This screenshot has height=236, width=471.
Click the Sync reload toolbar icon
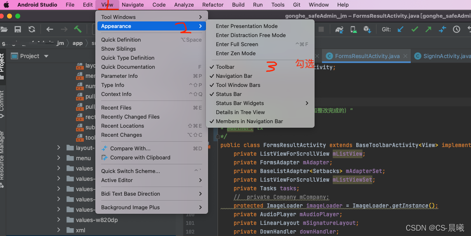click(31, 29)
